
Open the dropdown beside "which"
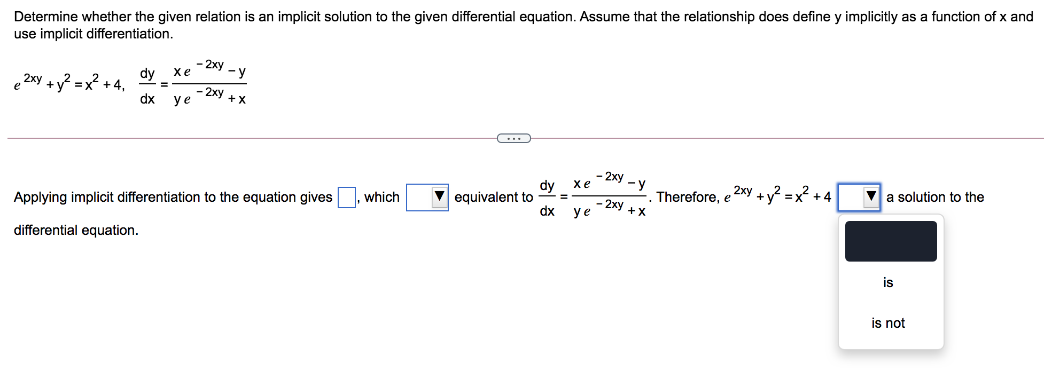coord(427,197)
